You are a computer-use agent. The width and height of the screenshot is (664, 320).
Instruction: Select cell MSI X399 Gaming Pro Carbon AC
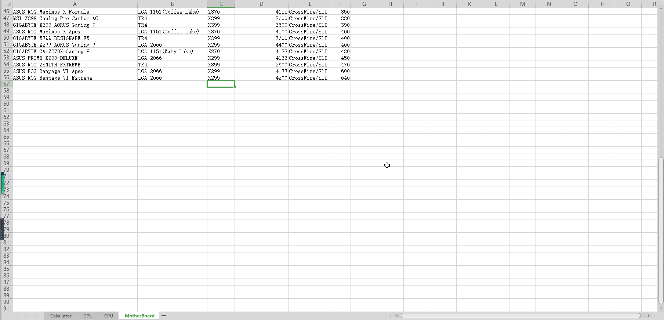pyautogui.click(x=75, y=18)
